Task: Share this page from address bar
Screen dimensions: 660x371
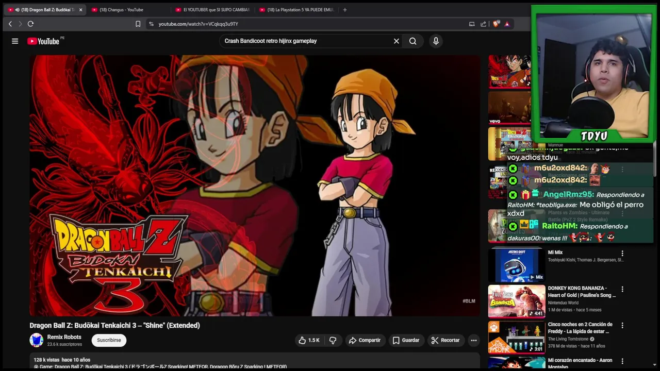Action: (x=483, y=24)
